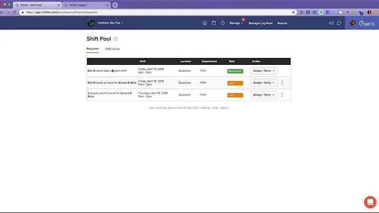379x213 pixels.
Task: Click the green circle browser extension
Action: pyautogui.click(x=321, y=12)
